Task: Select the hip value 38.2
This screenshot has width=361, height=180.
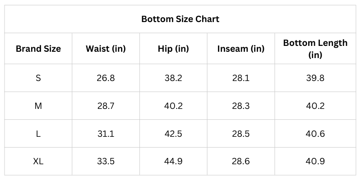Action: click(173, 78)
